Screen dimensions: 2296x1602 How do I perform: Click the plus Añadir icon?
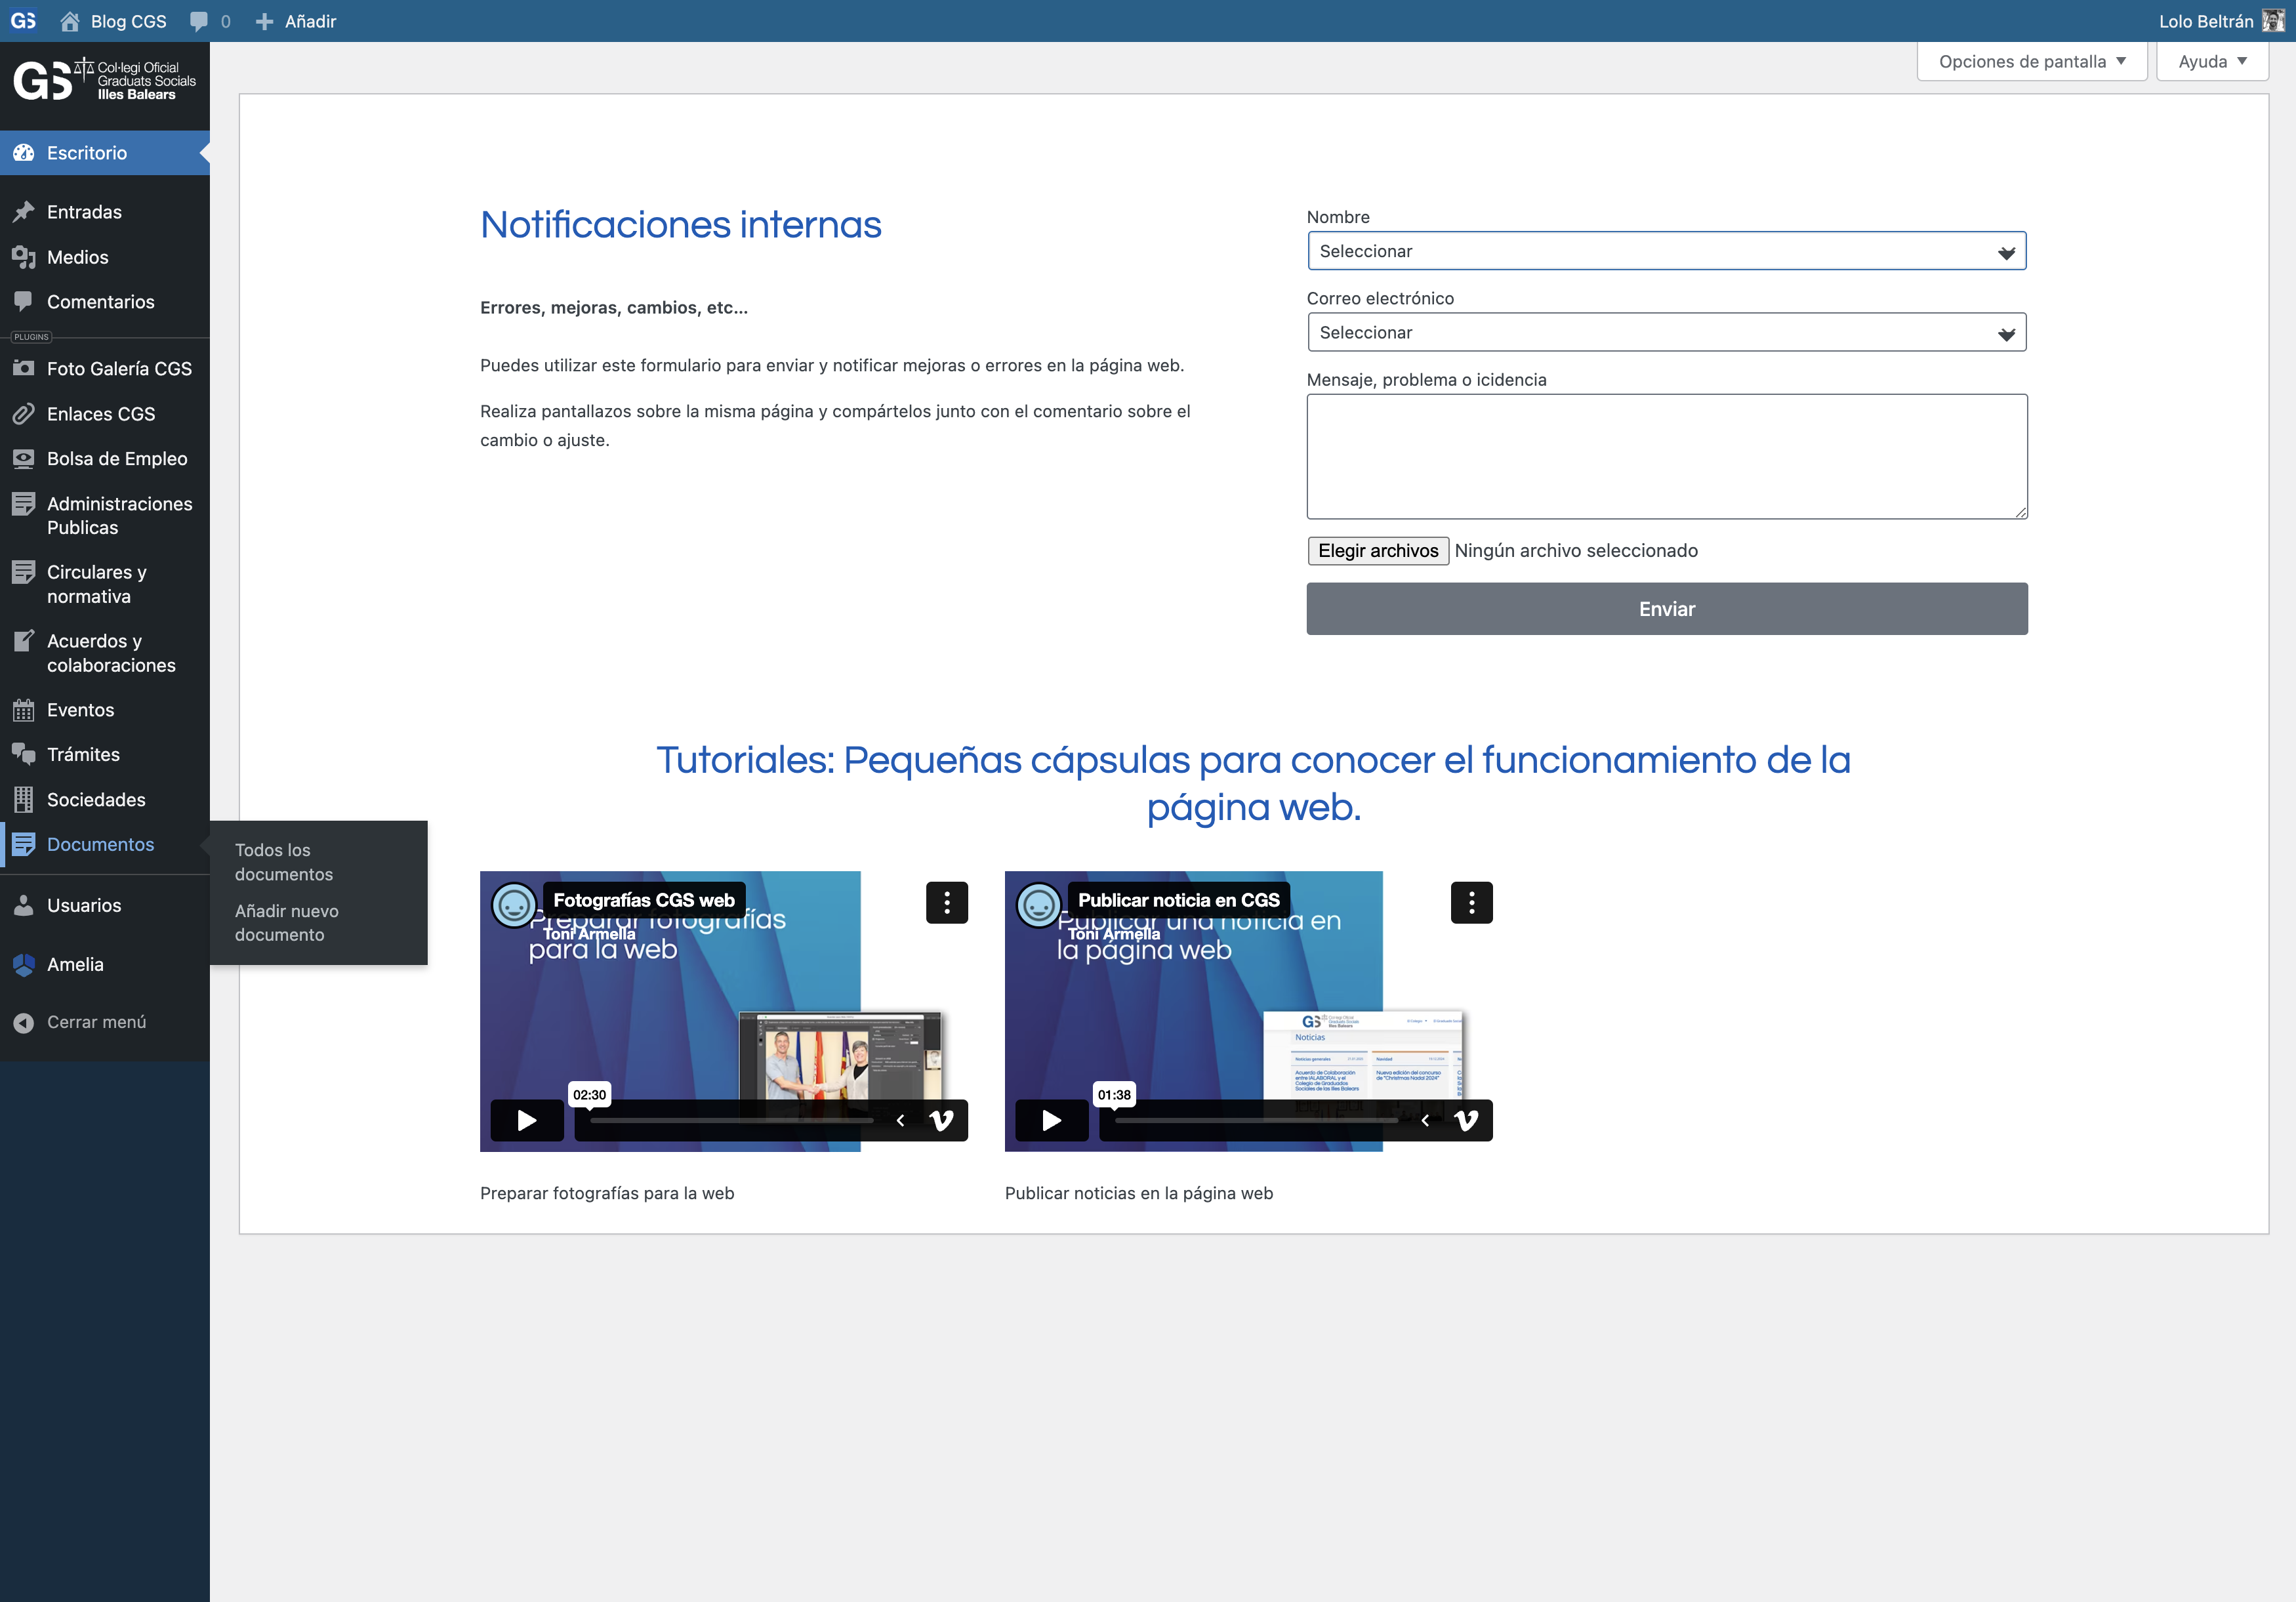(x=264, y=21)
